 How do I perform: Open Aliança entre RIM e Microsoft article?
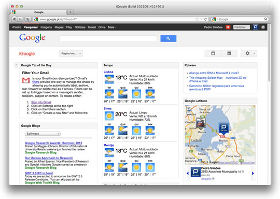pos(214,73)
